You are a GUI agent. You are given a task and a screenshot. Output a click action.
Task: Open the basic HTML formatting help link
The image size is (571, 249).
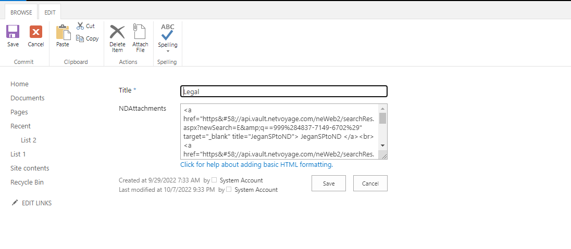(x=257, y=164)
